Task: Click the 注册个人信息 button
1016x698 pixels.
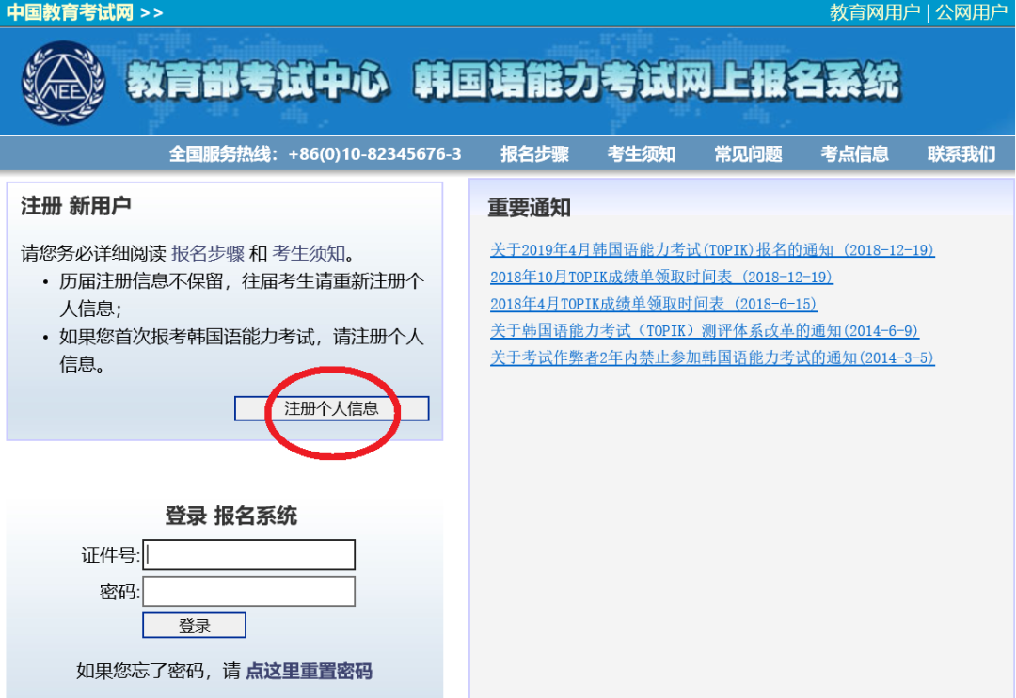Action: [x=332, y=408]
